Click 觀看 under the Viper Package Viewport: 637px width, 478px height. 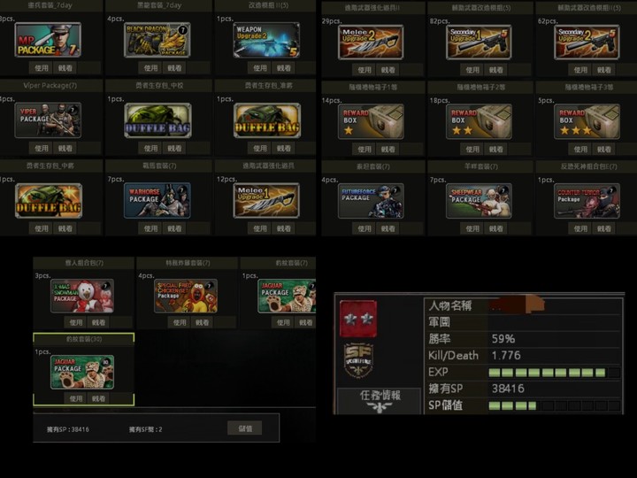[65, 148]
